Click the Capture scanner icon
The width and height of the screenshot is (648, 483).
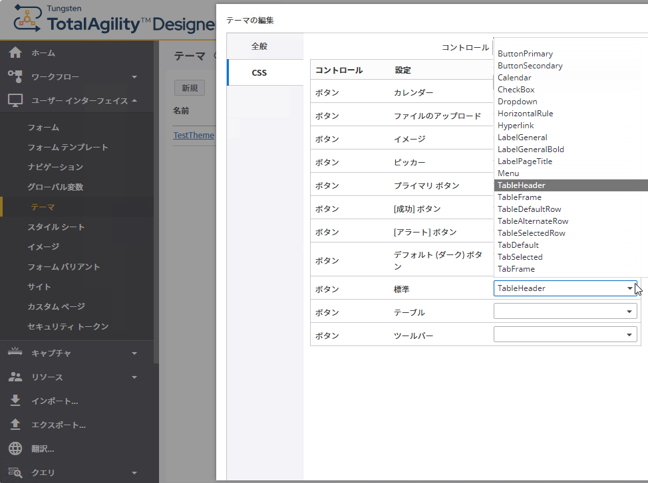point(15,353)
